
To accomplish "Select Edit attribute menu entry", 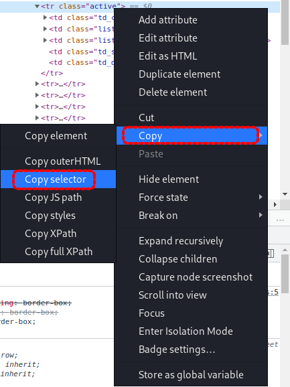I will [192, 38].
